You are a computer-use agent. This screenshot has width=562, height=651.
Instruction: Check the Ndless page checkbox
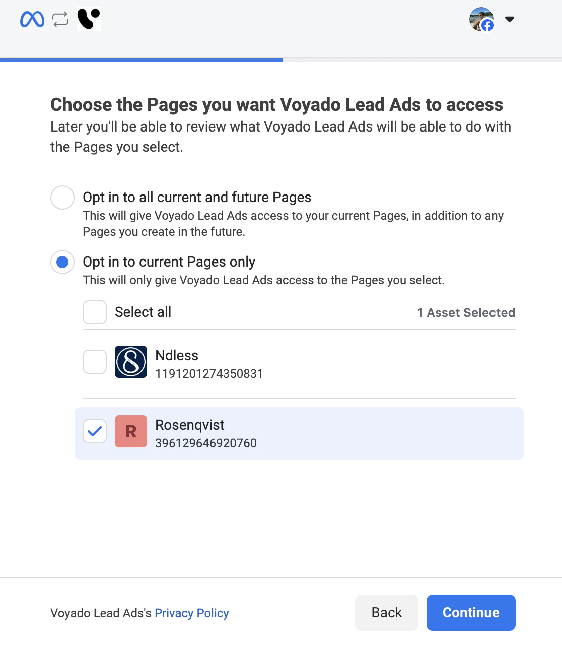[x=94, y=362]
